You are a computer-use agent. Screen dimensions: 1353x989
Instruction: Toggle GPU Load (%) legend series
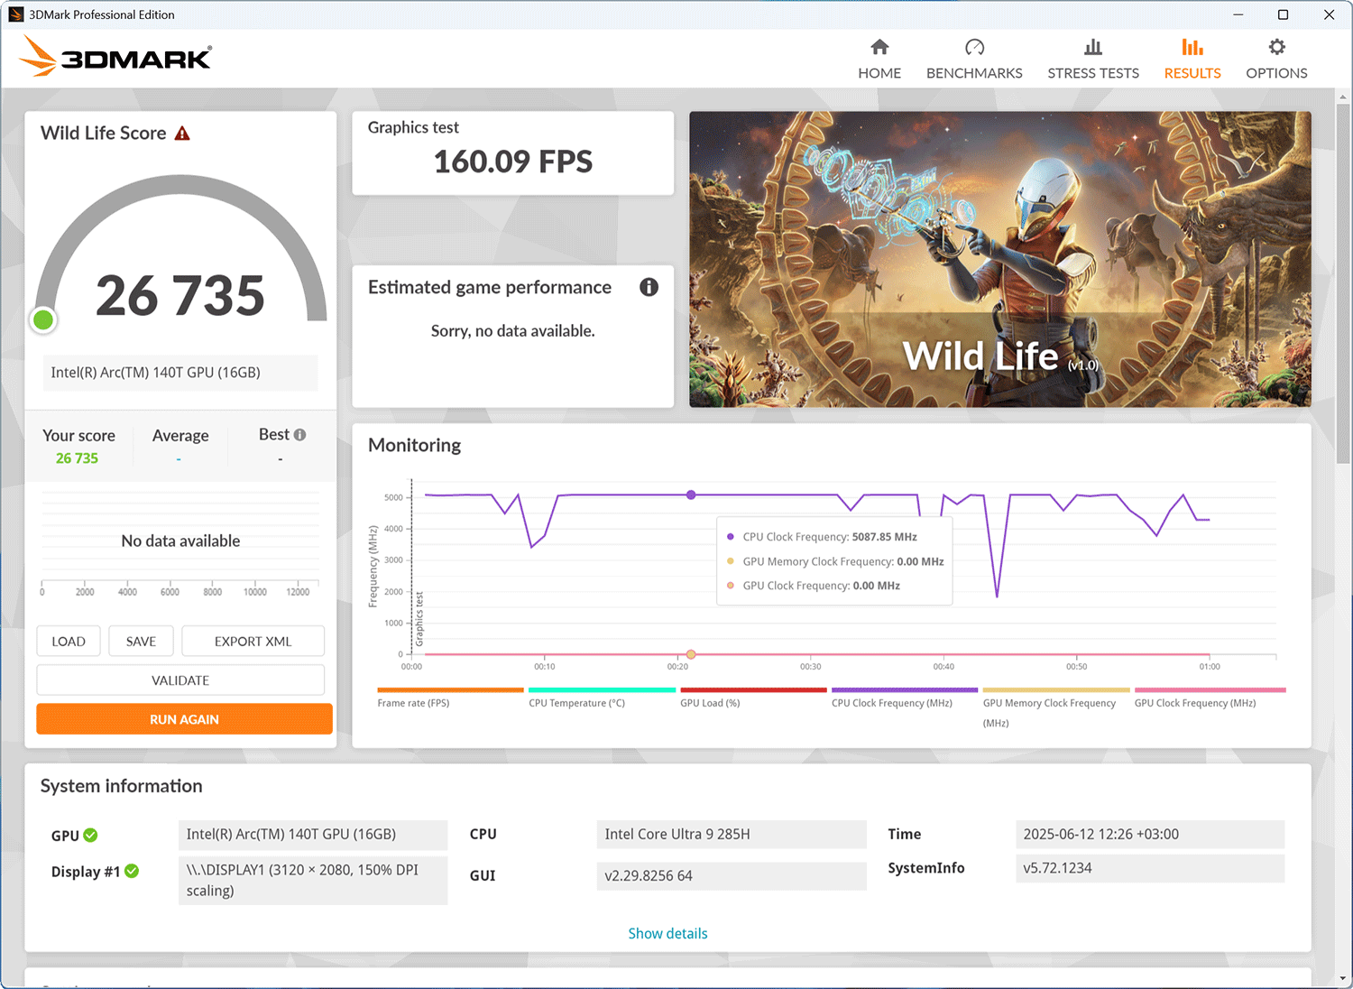(753, 698)
